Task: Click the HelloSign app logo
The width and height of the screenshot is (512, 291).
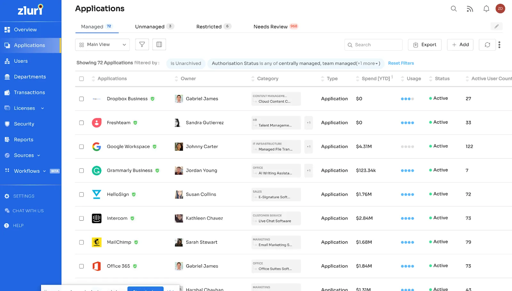Action: tap(97, 194)
